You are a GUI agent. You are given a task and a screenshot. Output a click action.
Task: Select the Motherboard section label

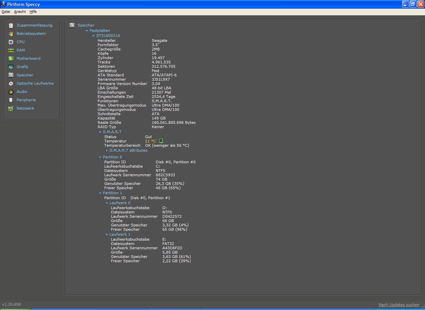point(29,58)
